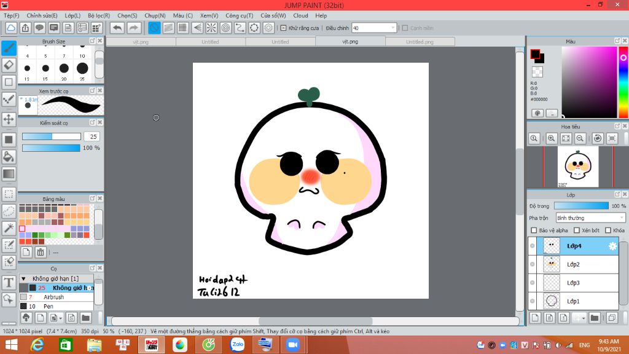
Task: Pick the Bucket fill tool
Action: coord(9,157)
